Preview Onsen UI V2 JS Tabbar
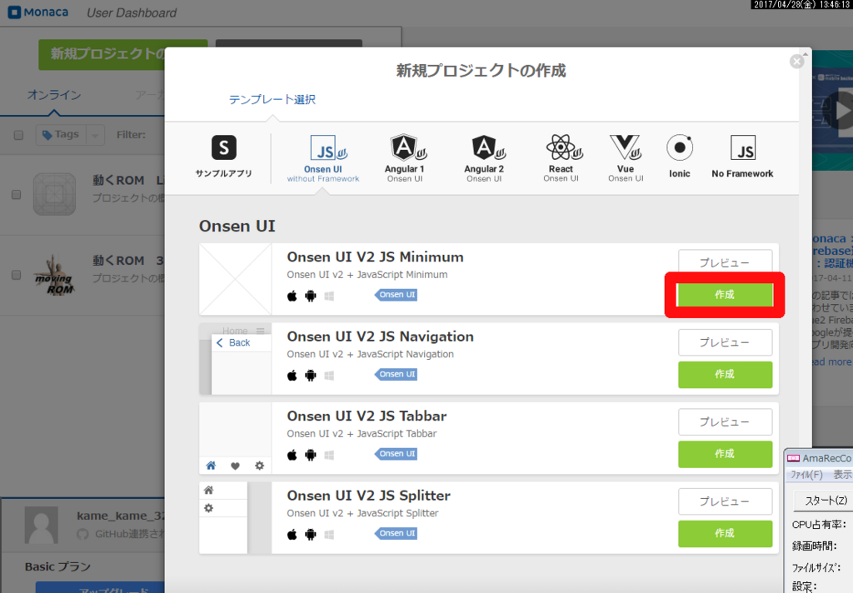Viewport: 853px width, 593px height. (725, 421)
